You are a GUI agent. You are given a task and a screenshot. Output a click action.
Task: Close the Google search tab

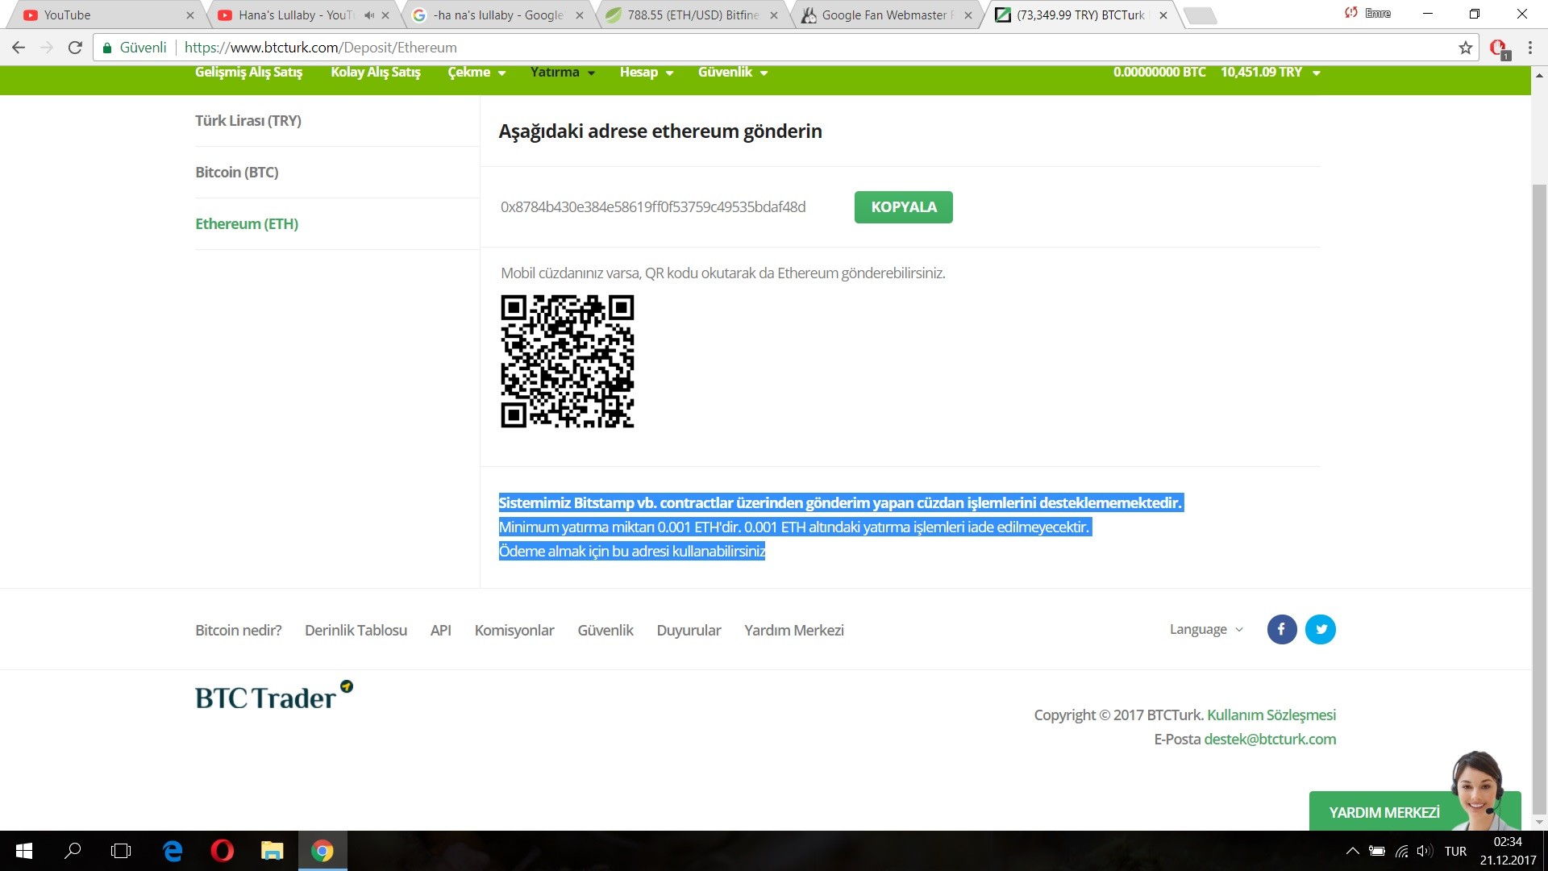[x=580, y=15]
